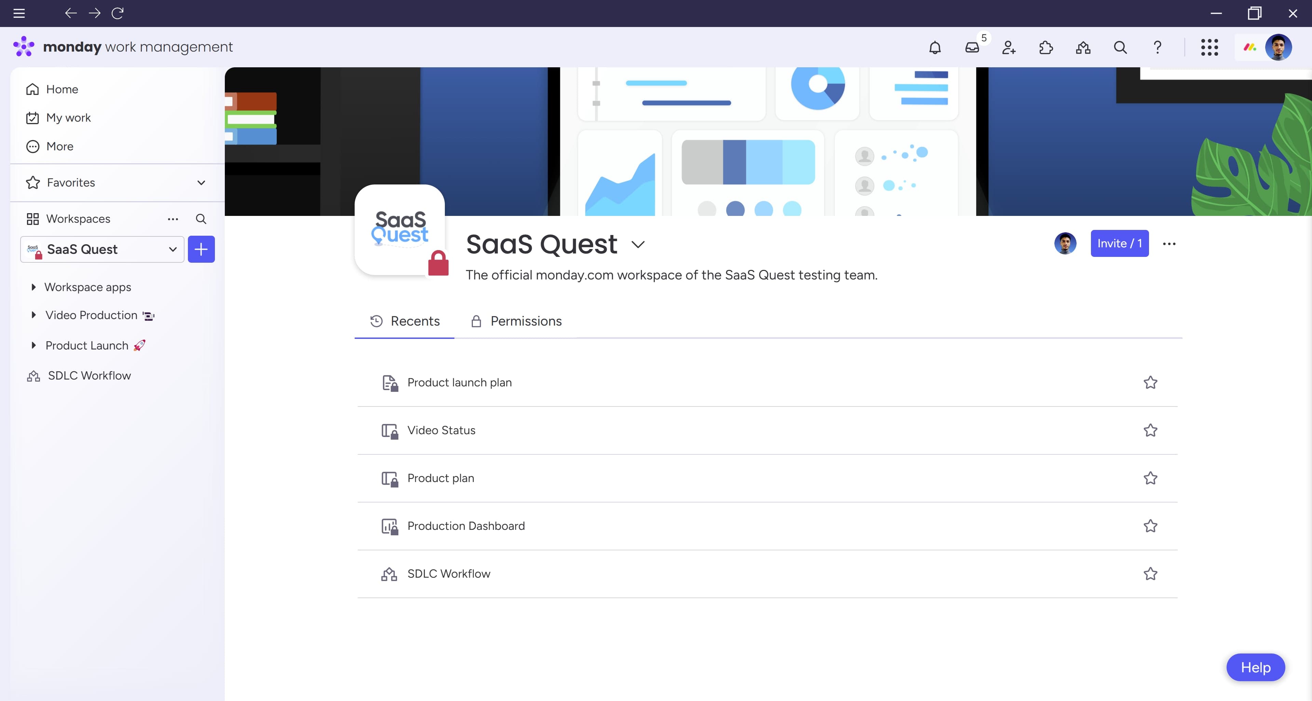Expand Product Launch folder arrow
Viewport: 1312px width, 701px height.
coord(33,345)
